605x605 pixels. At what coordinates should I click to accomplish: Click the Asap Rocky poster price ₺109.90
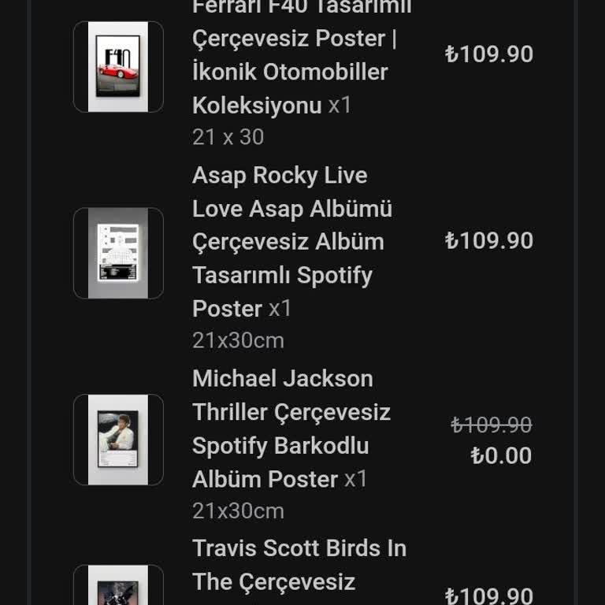(x=489, y=240)
